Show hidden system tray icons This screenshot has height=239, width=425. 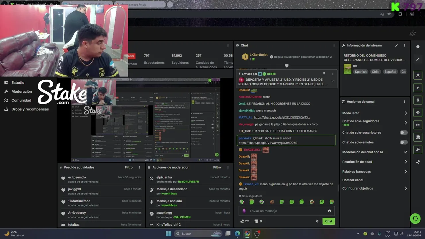[x=358, y=234]
